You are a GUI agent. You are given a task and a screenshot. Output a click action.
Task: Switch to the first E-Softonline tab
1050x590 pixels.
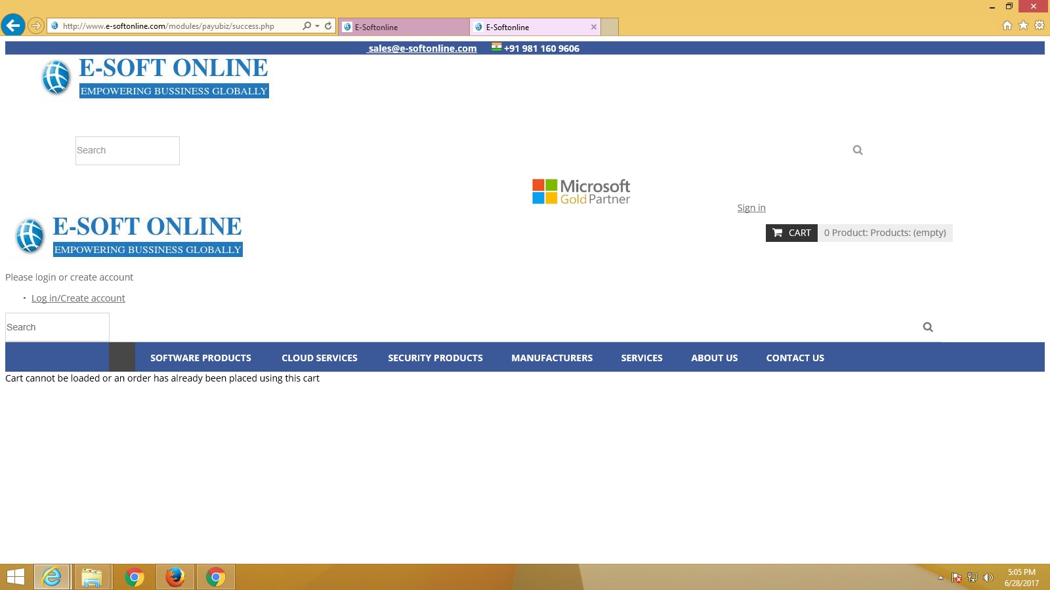[x=404, y=27]
